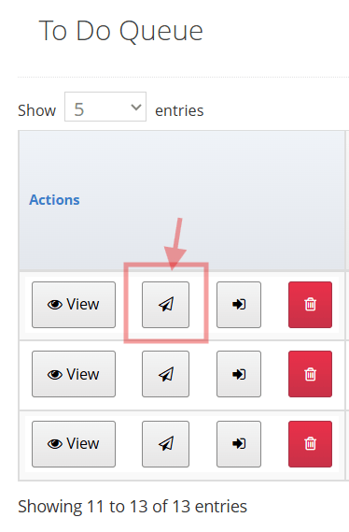Click the eye icon in first View button

(55, 305)
